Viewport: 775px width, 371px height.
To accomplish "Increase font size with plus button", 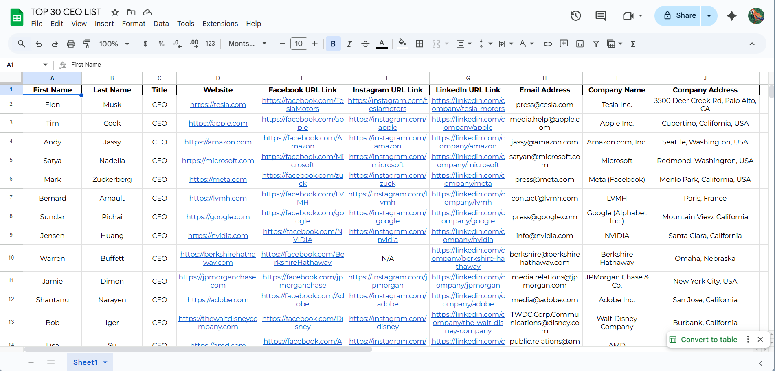I will pyautogui.click(x=315, y=44).
